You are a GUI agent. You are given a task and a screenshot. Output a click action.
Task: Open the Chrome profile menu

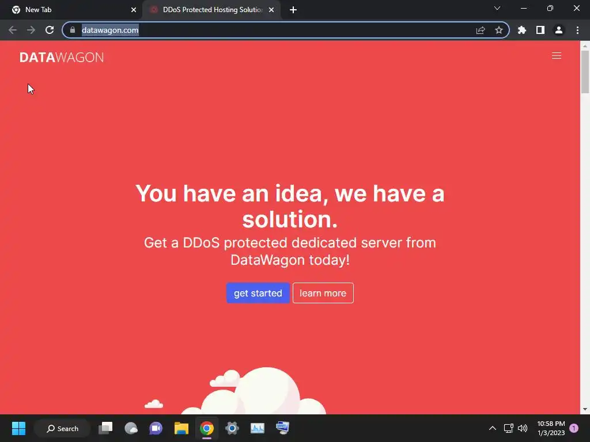559,30
